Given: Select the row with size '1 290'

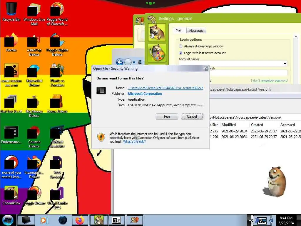Looking at the screenshot, I should (255, 137).
